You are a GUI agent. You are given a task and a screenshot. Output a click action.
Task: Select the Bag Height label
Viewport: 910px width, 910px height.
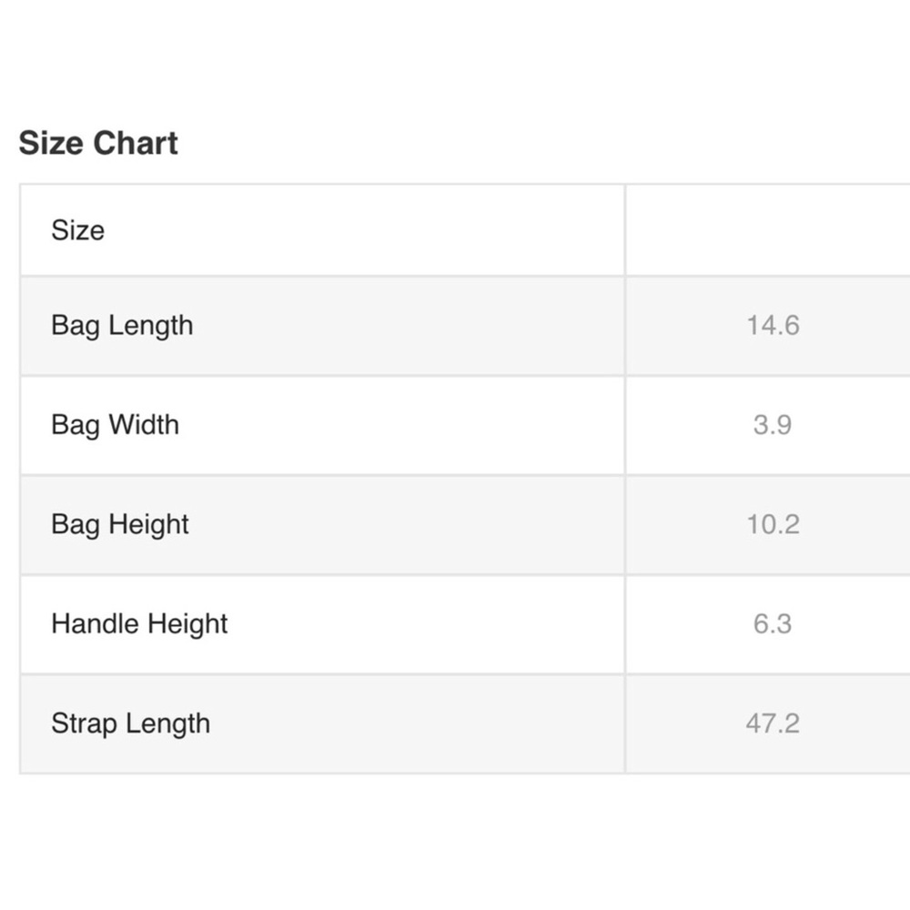point(119,525)
